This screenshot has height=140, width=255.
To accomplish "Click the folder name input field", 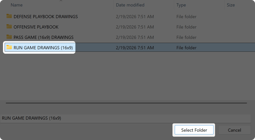I will (x=126, y=118).
